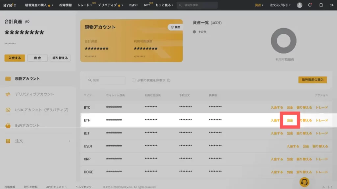Click トレード in the XRP row
The height and width of the screenshot is (189, 337).
click(x=322, y=159)
